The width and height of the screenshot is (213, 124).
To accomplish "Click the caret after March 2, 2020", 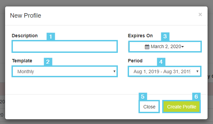I will click(x=183, y=47).
